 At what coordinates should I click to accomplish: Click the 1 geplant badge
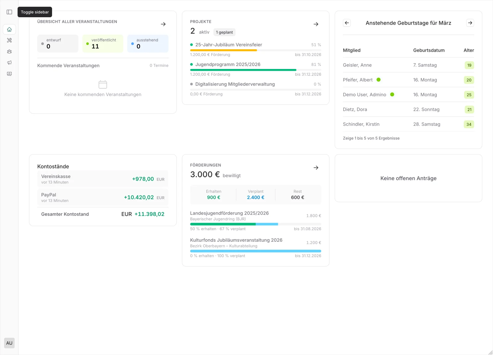tap(224, 32)
